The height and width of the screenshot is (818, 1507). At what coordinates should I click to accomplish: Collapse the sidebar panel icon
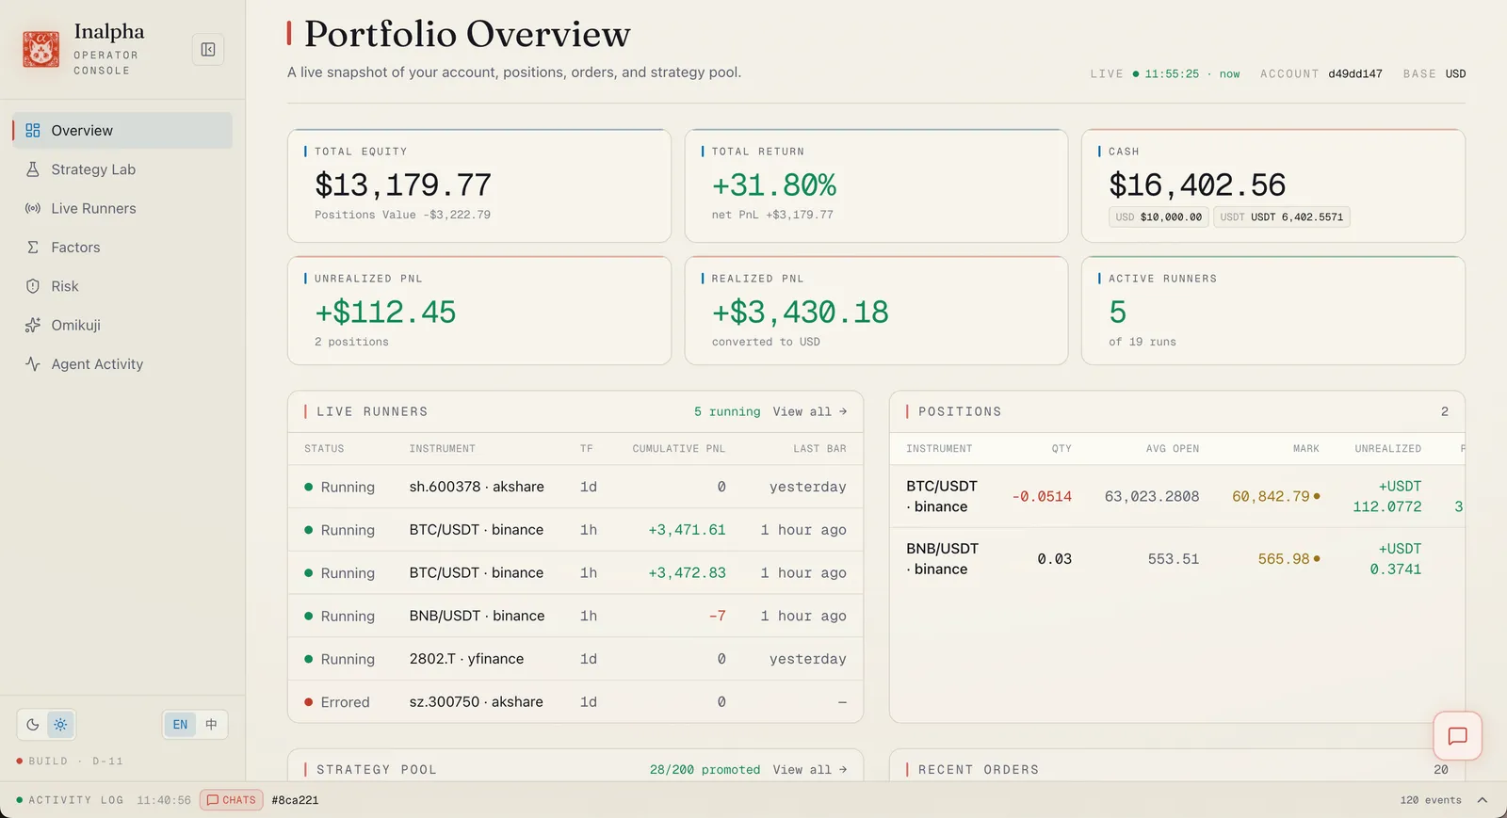point(208,50)
